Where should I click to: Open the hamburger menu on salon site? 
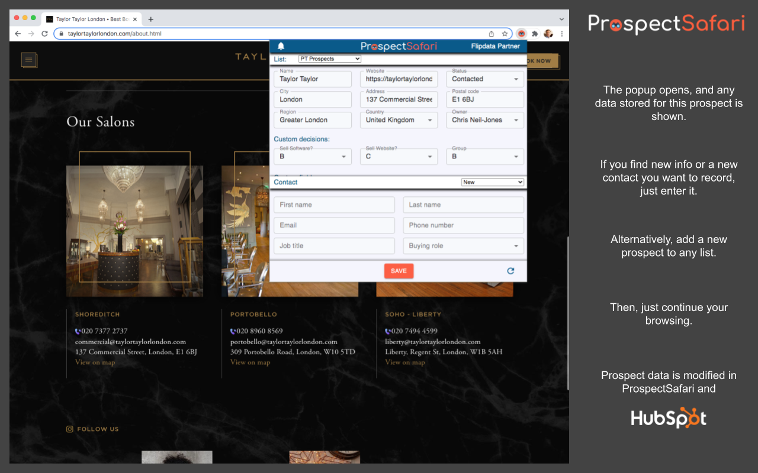click(29, 60)
